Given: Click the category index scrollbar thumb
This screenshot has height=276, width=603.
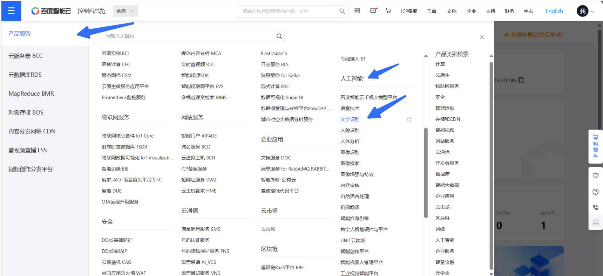Looking at the screenshot, I should (x=491, y=166).
